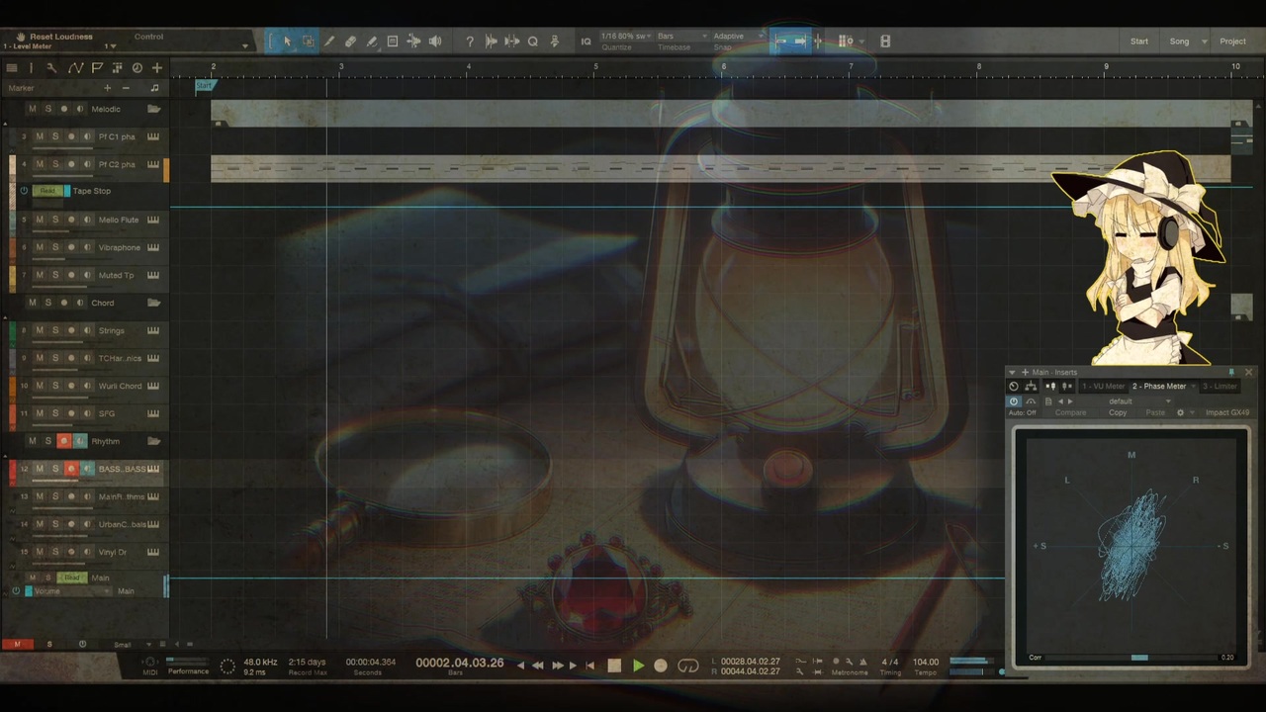1266x712 pixels.
Task: Mute the Mello Flute track
Action: pyautogui.click(x=40, y=220)
